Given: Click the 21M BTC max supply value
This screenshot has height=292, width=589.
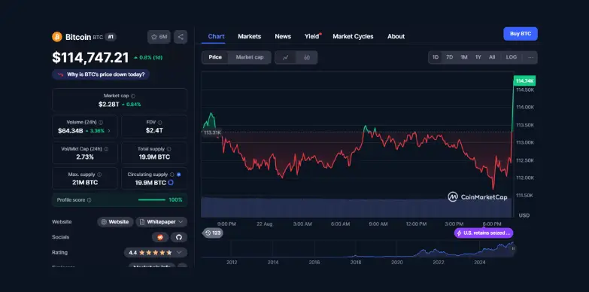Looking at the screenshot, I should click(x=85, y=183).
